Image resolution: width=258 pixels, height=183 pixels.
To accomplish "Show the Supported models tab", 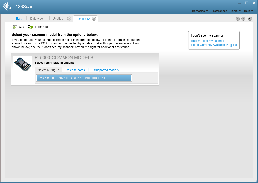I will pos(106,70).
